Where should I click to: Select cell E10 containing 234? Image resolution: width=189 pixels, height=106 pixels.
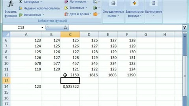(x=108, y=63)
